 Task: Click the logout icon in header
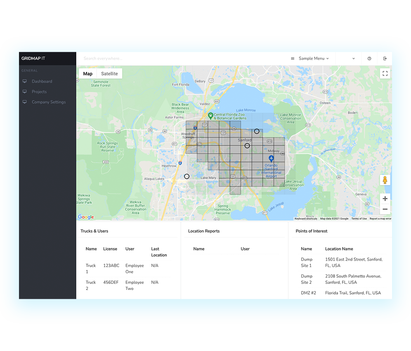[385, 58]
